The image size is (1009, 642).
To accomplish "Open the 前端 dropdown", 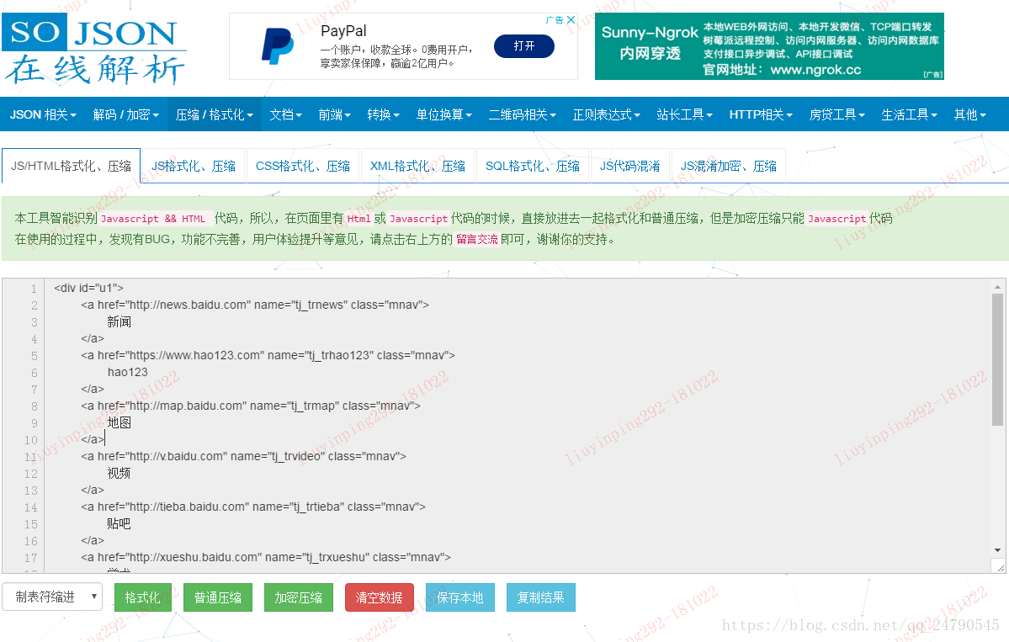I will [335, 114].
